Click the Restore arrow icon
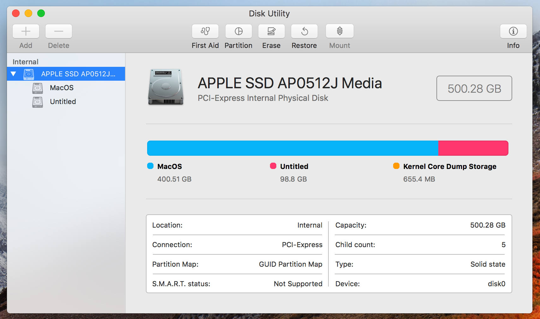Viewport: 540px width, 319px height. point(304,31)
